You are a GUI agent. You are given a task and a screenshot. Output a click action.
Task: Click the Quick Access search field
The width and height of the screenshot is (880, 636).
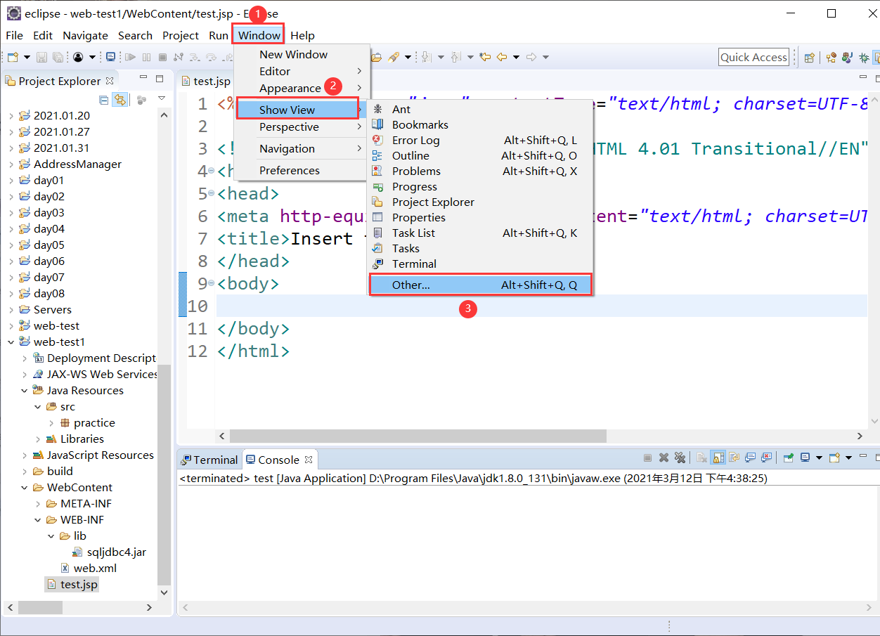click(753, 57)
